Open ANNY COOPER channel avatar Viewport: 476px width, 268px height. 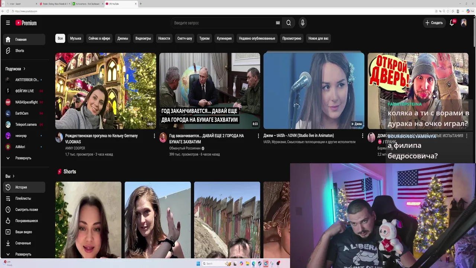coord(59,138)
